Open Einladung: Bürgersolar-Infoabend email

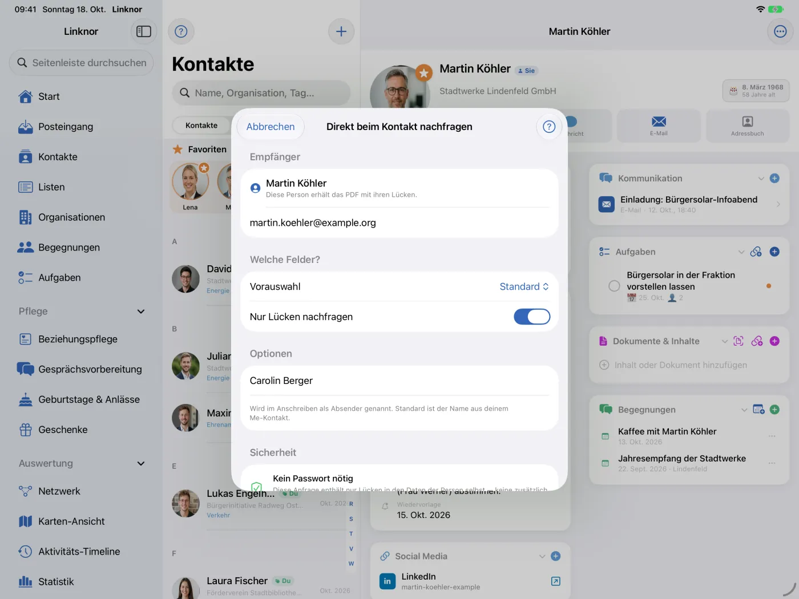pos(689,204)
